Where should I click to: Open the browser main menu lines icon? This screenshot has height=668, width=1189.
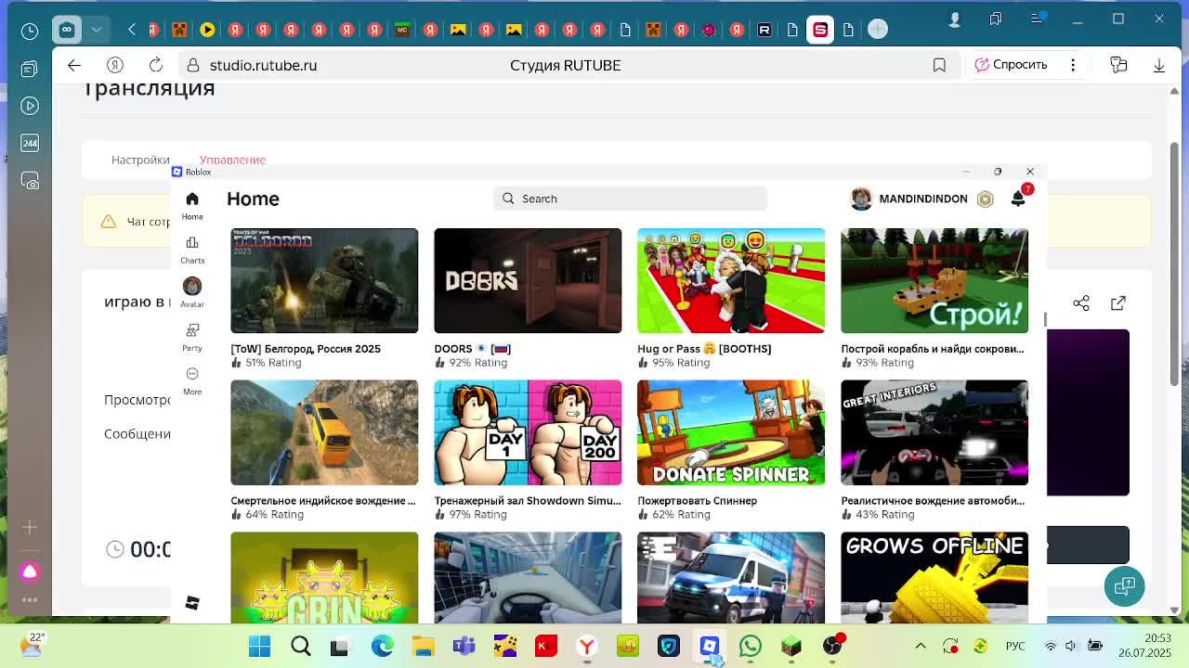(1038, 19)
